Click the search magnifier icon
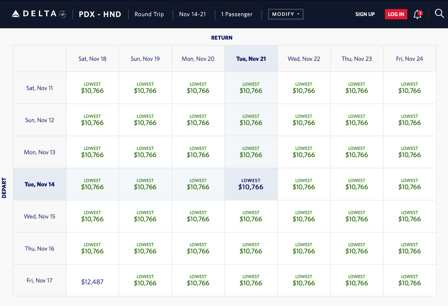Image resolution: width=448 pixels, height=306 pixels. coord(439,13)
